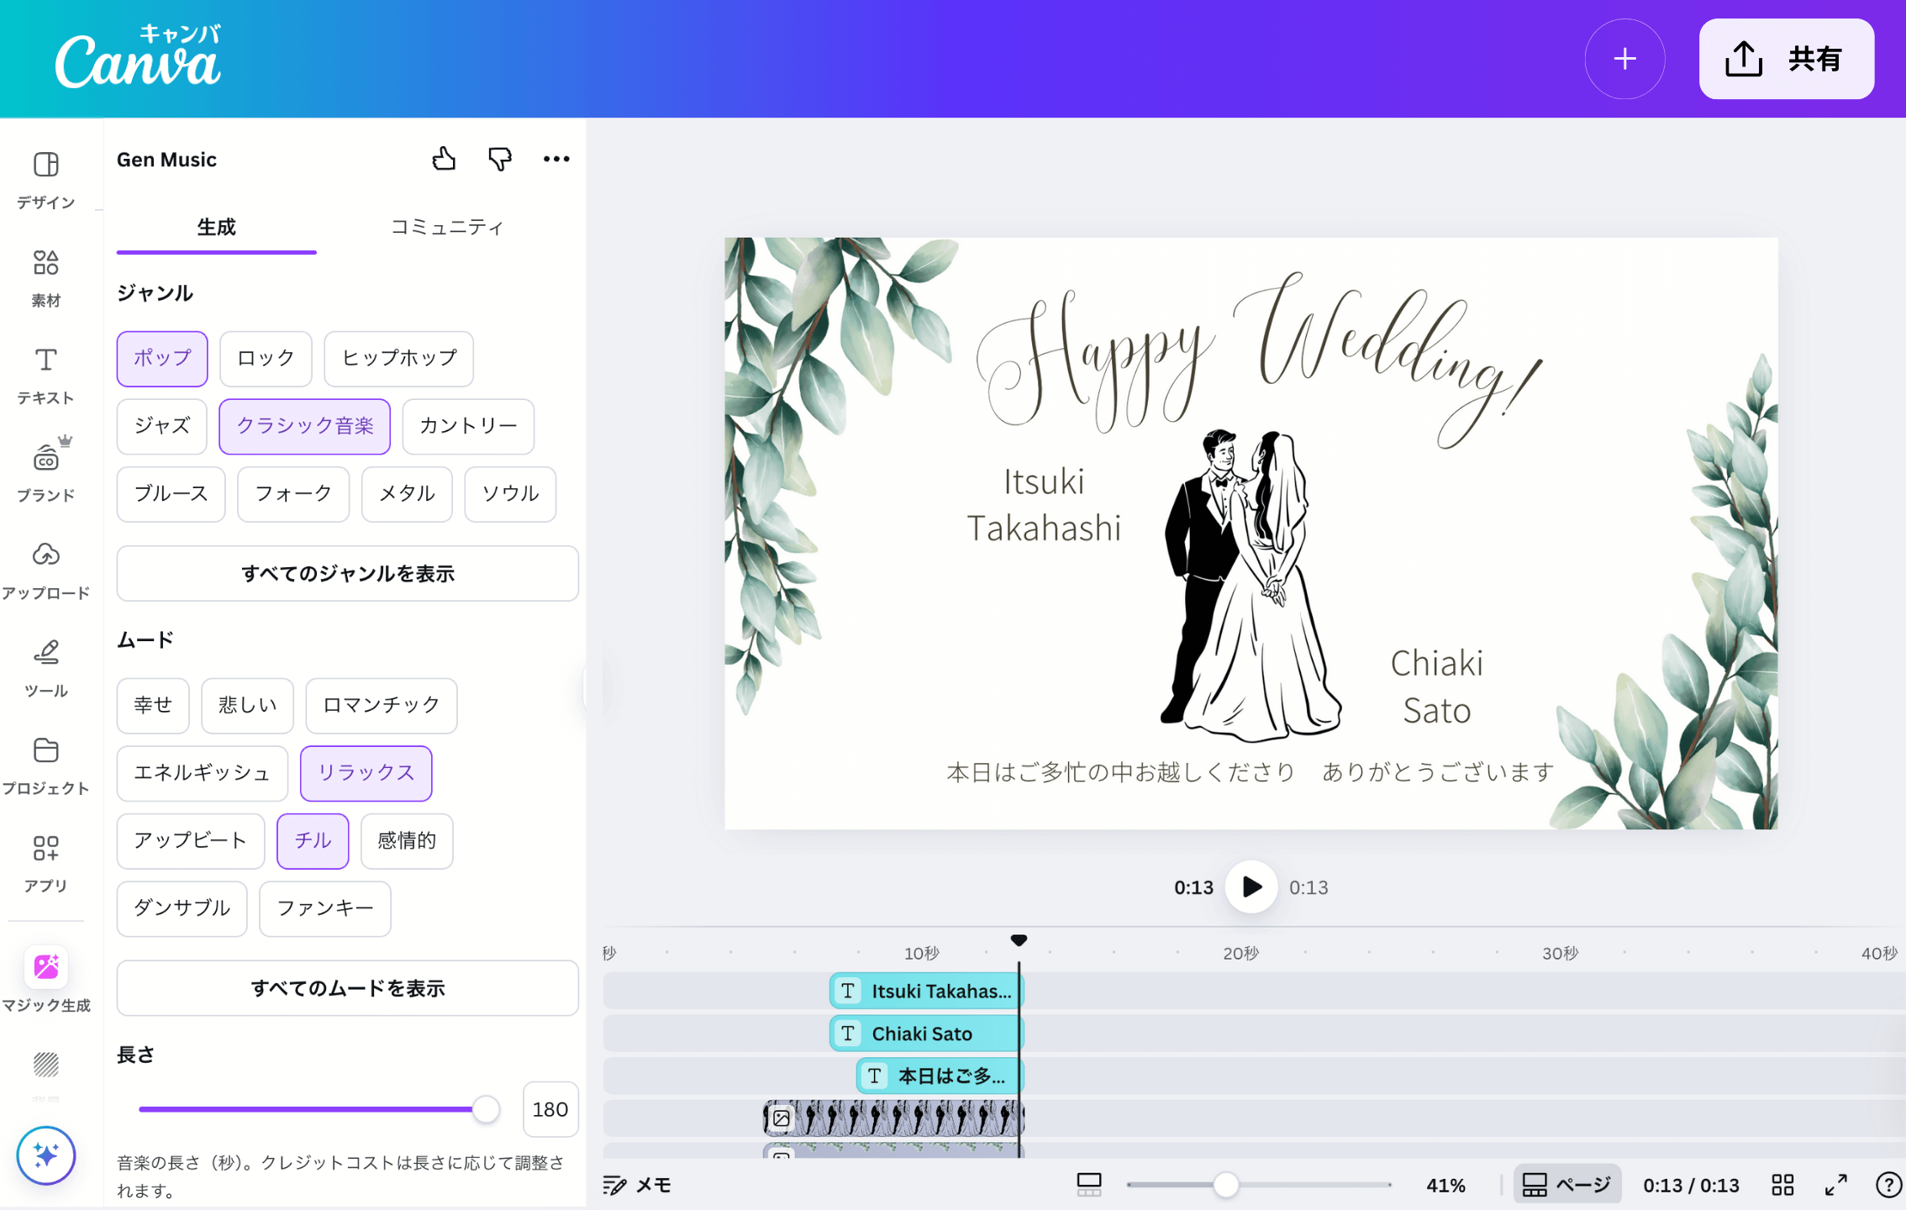This screenshot has width=1906, height=1210.
Task: Click the 41% zoom level
Action: (x=1445, y=1185)
